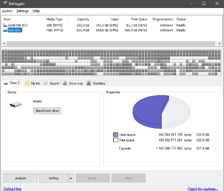Screen dimensions: 224x191
Task: Switch to the Drive D: tab
Action: (x=13, y=83)
